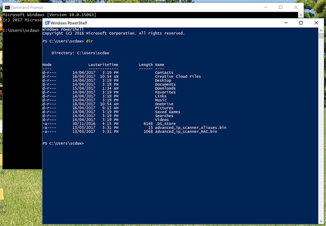Click PowerShell scrollbar down arrow

point(321,221)
